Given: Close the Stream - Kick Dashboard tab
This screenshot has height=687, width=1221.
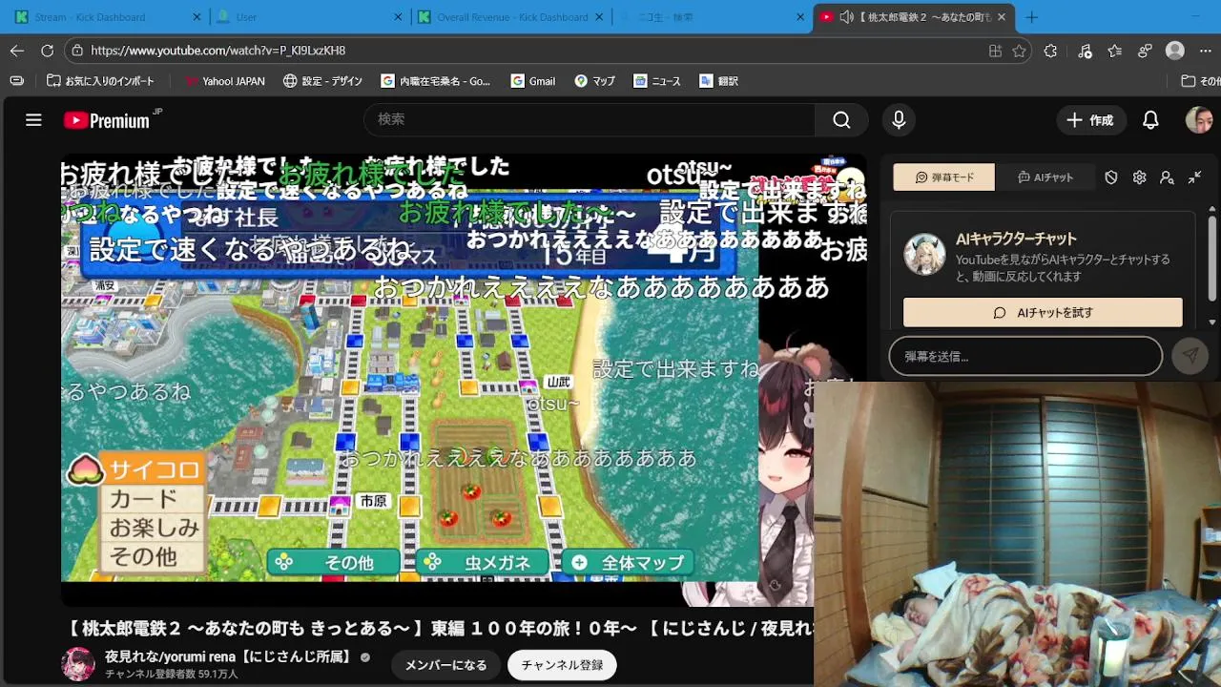Looking at the screenshot, I should (x=197, y=17).
